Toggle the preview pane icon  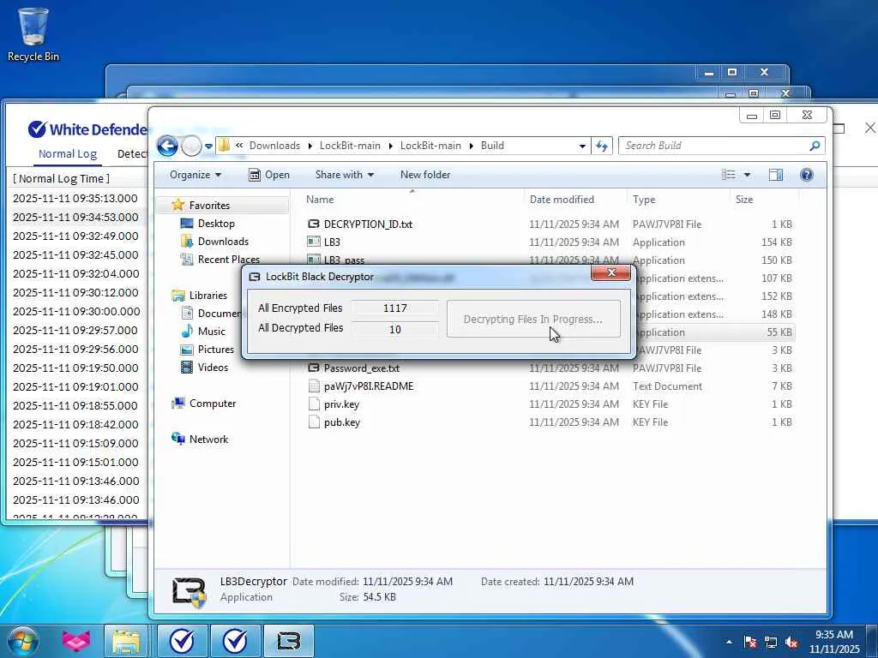775,175
